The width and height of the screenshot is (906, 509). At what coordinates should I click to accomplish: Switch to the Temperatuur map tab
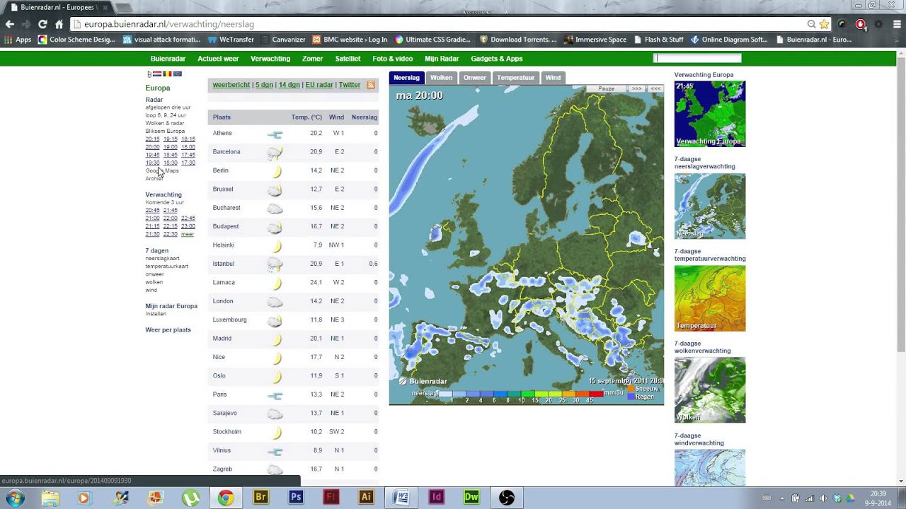[515, 78]
